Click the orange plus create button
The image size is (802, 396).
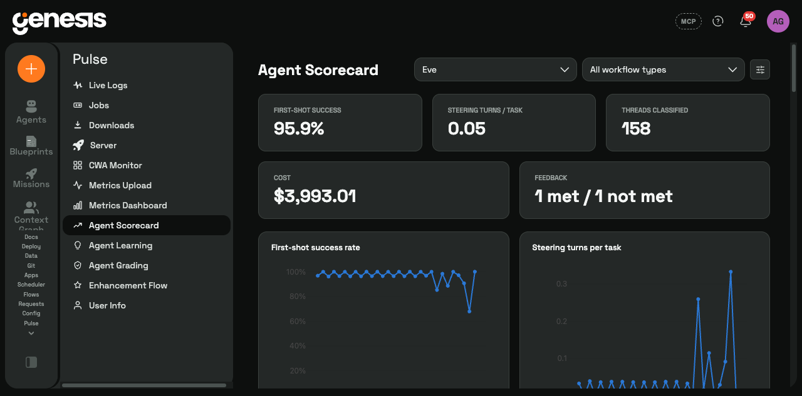tap(31, 69)
